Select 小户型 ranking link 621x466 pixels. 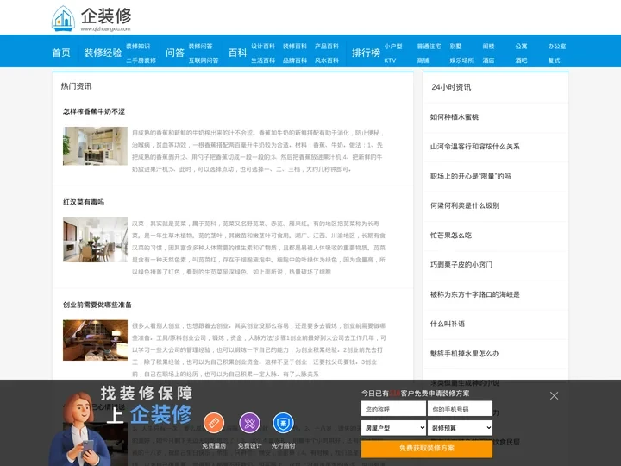click(x=393, y=46)
